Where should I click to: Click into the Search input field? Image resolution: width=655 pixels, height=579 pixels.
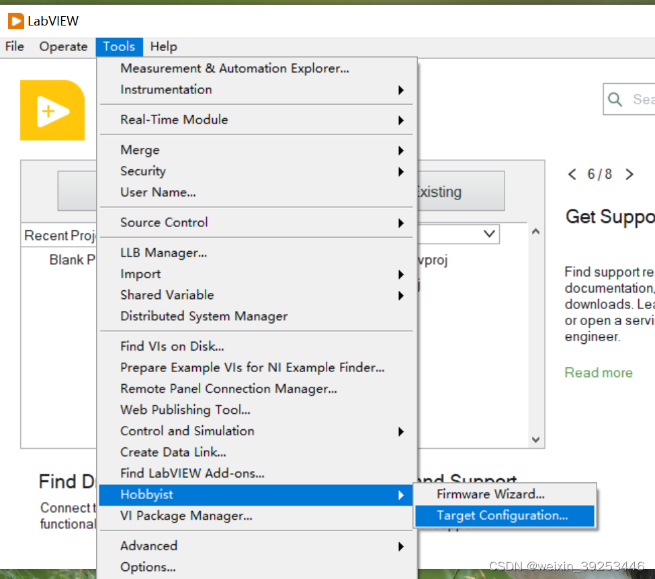(x=629, y=99)
